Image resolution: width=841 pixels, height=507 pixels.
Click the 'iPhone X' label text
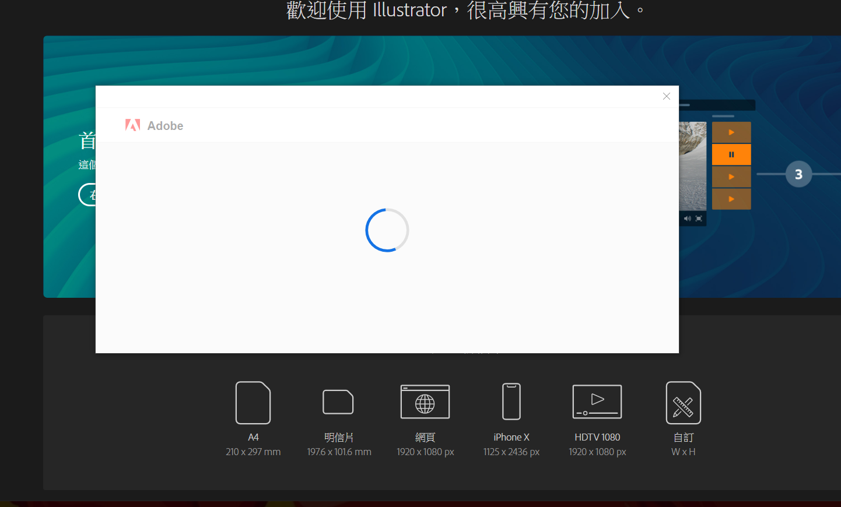pos(511,437)
